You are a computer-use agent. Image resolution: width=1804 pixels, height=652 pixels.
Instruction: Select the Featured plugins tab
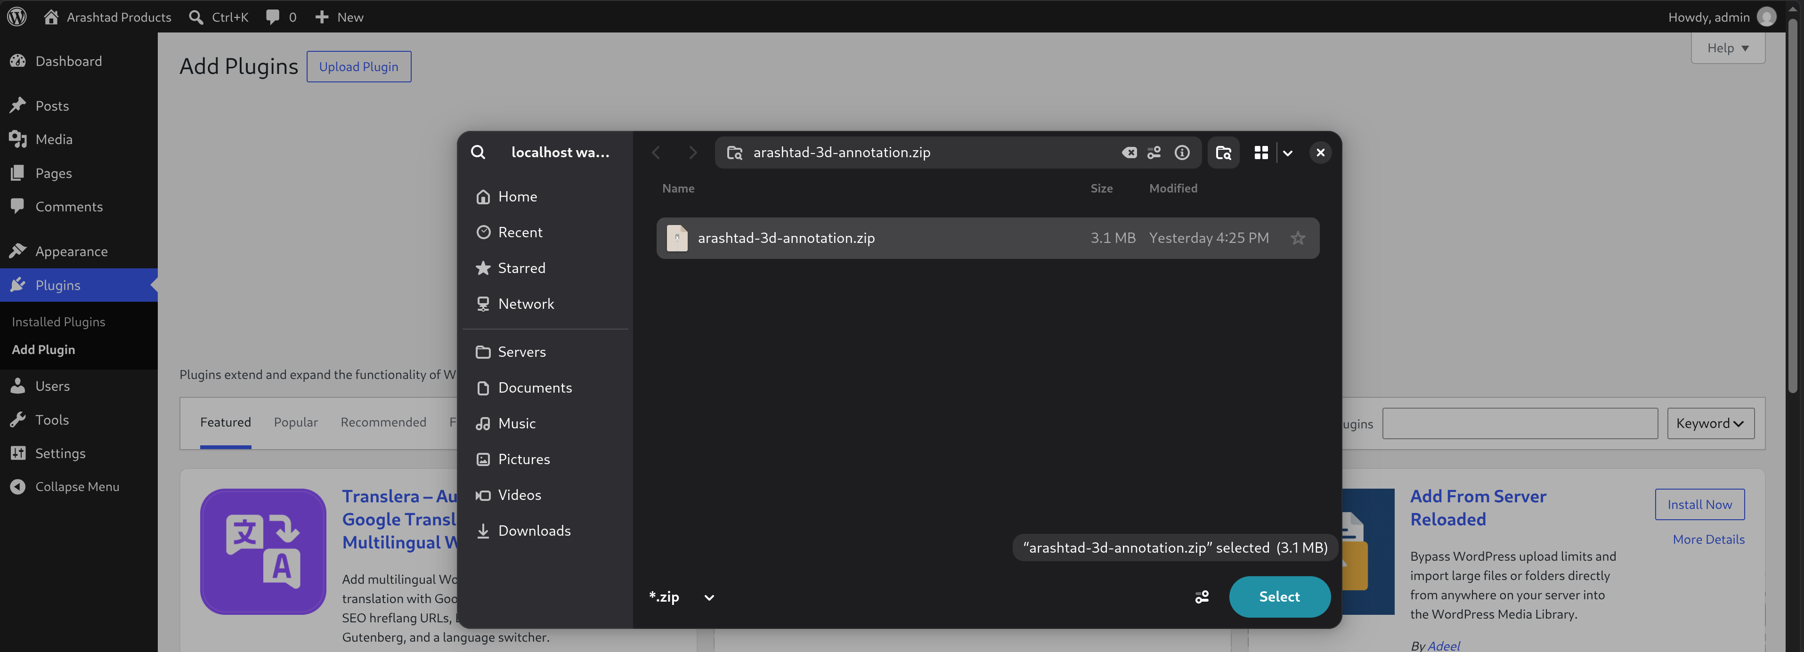click(x=226, y=422)
